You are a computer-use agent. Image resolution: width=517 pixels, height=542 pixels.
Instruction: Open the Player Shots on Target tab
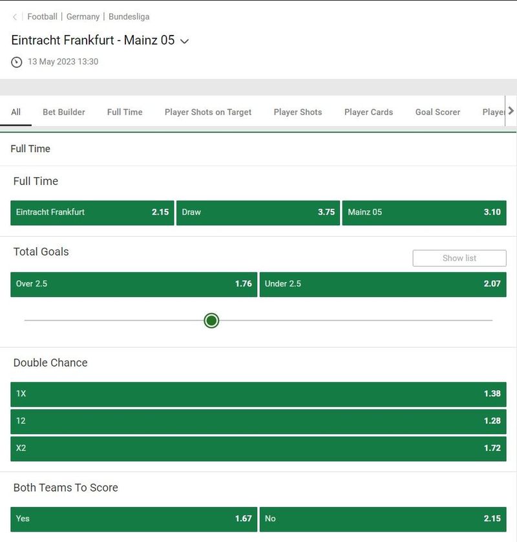(208, 112)
